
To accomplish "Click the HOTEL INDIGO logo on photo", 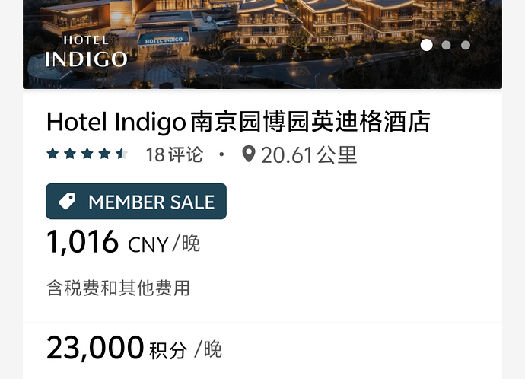I will (x=86, y=52).
